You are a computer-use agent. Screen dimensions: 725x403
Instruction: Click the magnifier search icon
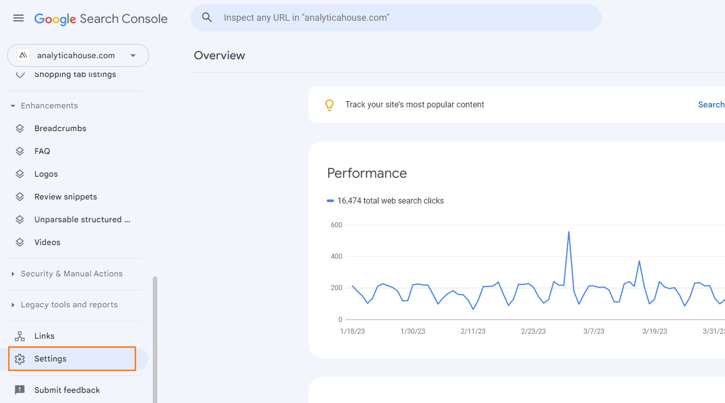206,17
